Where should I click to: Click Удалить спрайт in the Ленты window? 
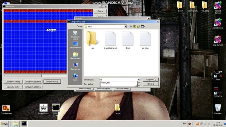[x=103, y=89]
